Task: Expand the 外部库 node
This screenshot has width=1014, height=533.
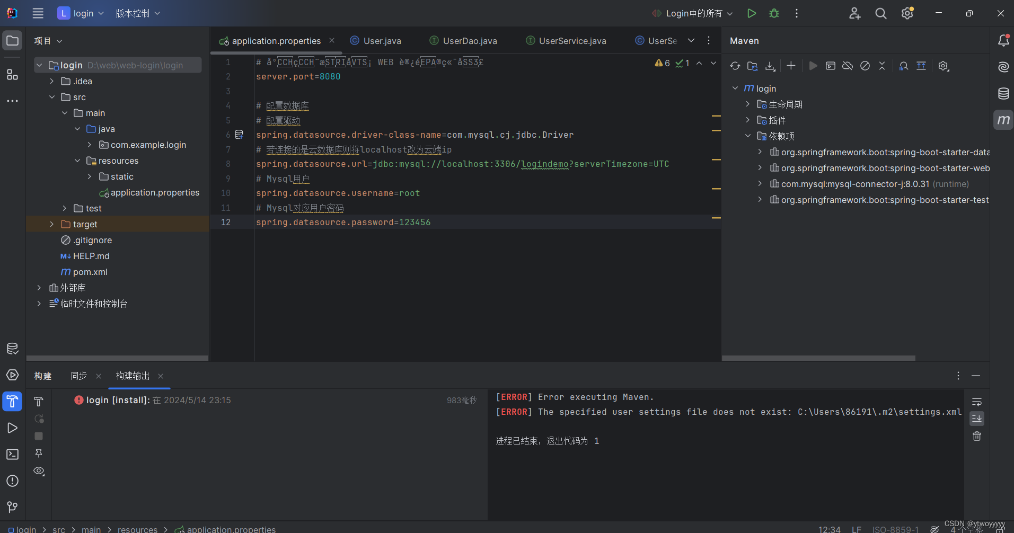Action: 39,287
